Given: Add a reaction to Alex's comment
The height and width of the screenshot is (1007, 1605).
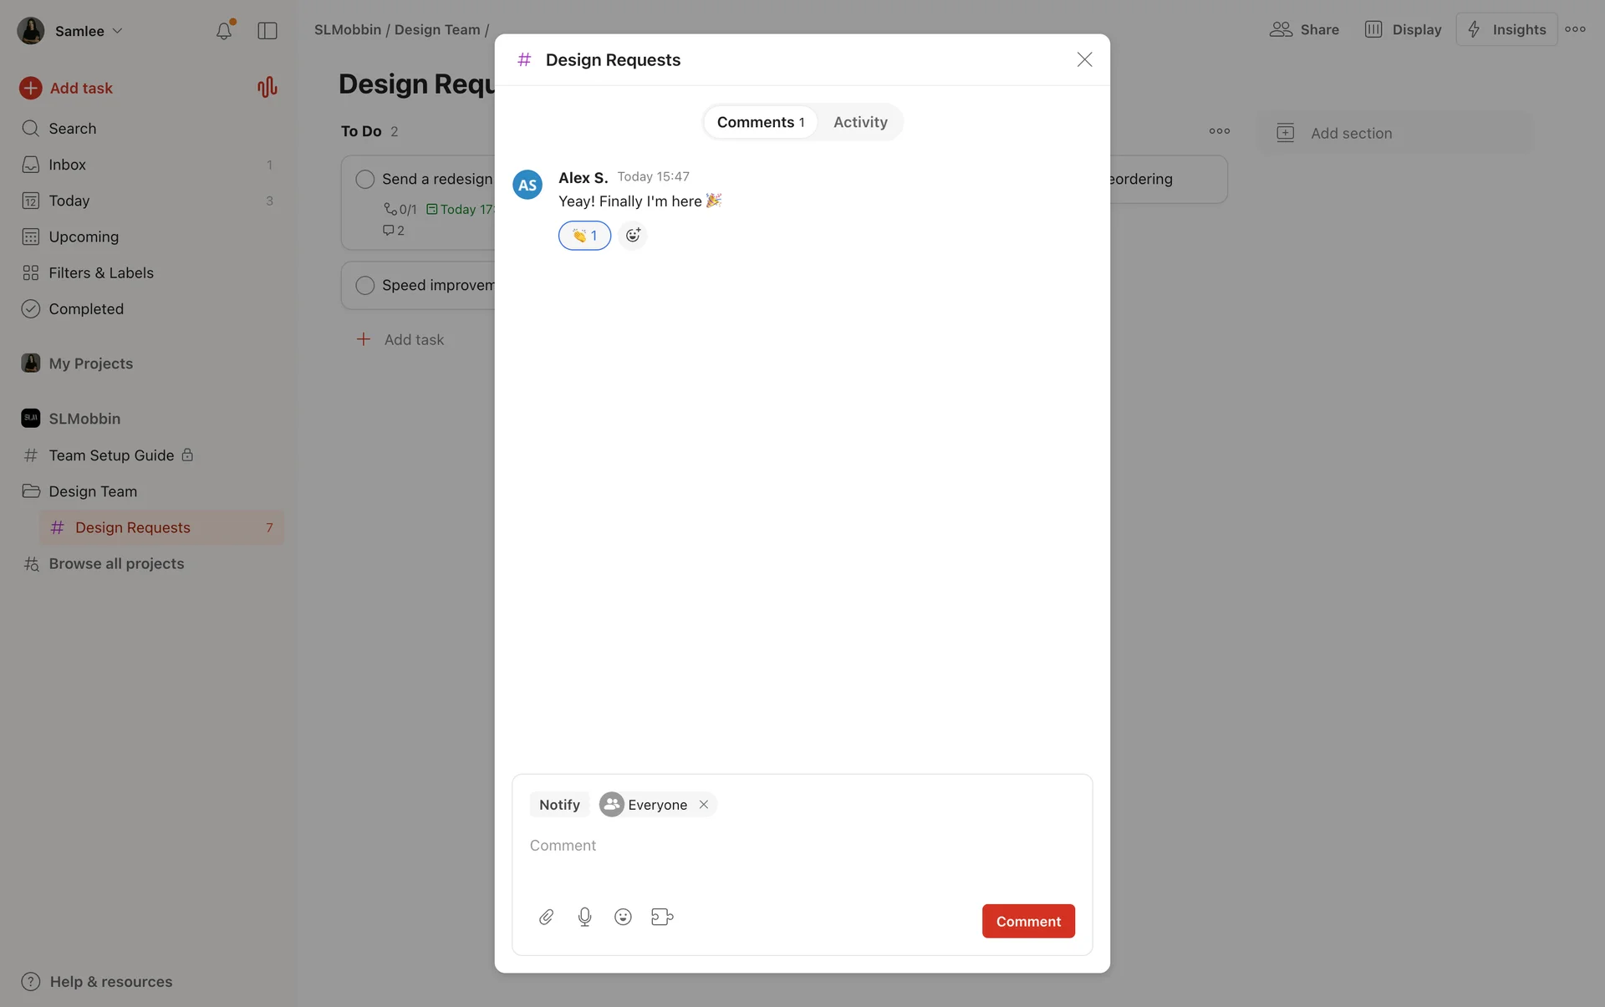Looking at the screenshot, I should coord(633,236).
